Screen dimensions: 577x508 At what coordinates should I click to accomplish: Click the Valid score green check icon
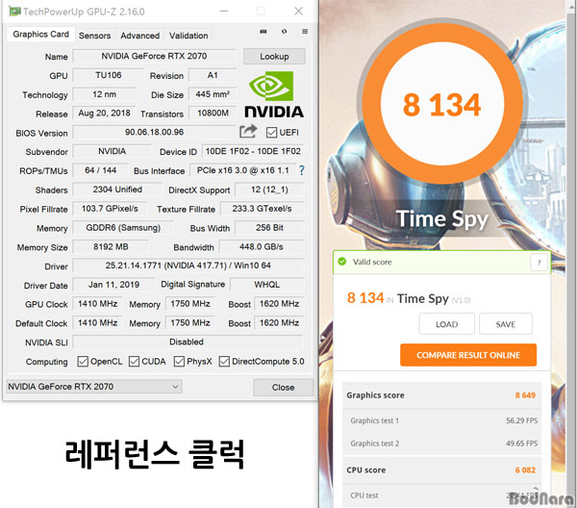click(342, 262)
